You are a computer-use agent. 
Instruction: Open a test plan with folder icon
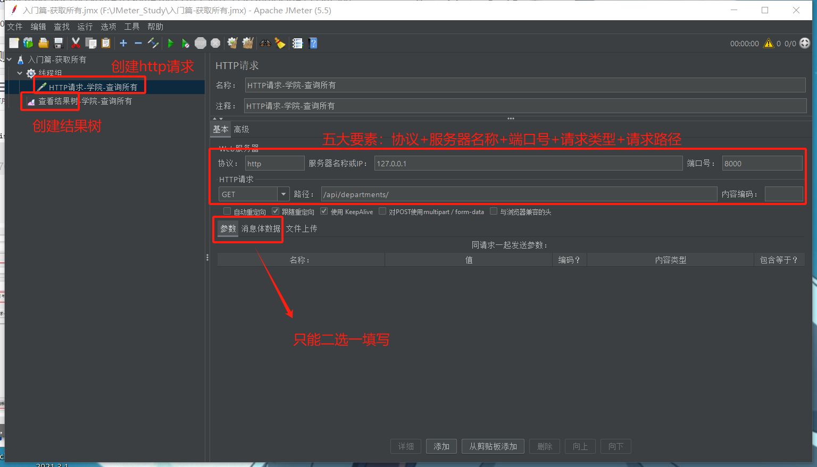click(x=44, y=43)
